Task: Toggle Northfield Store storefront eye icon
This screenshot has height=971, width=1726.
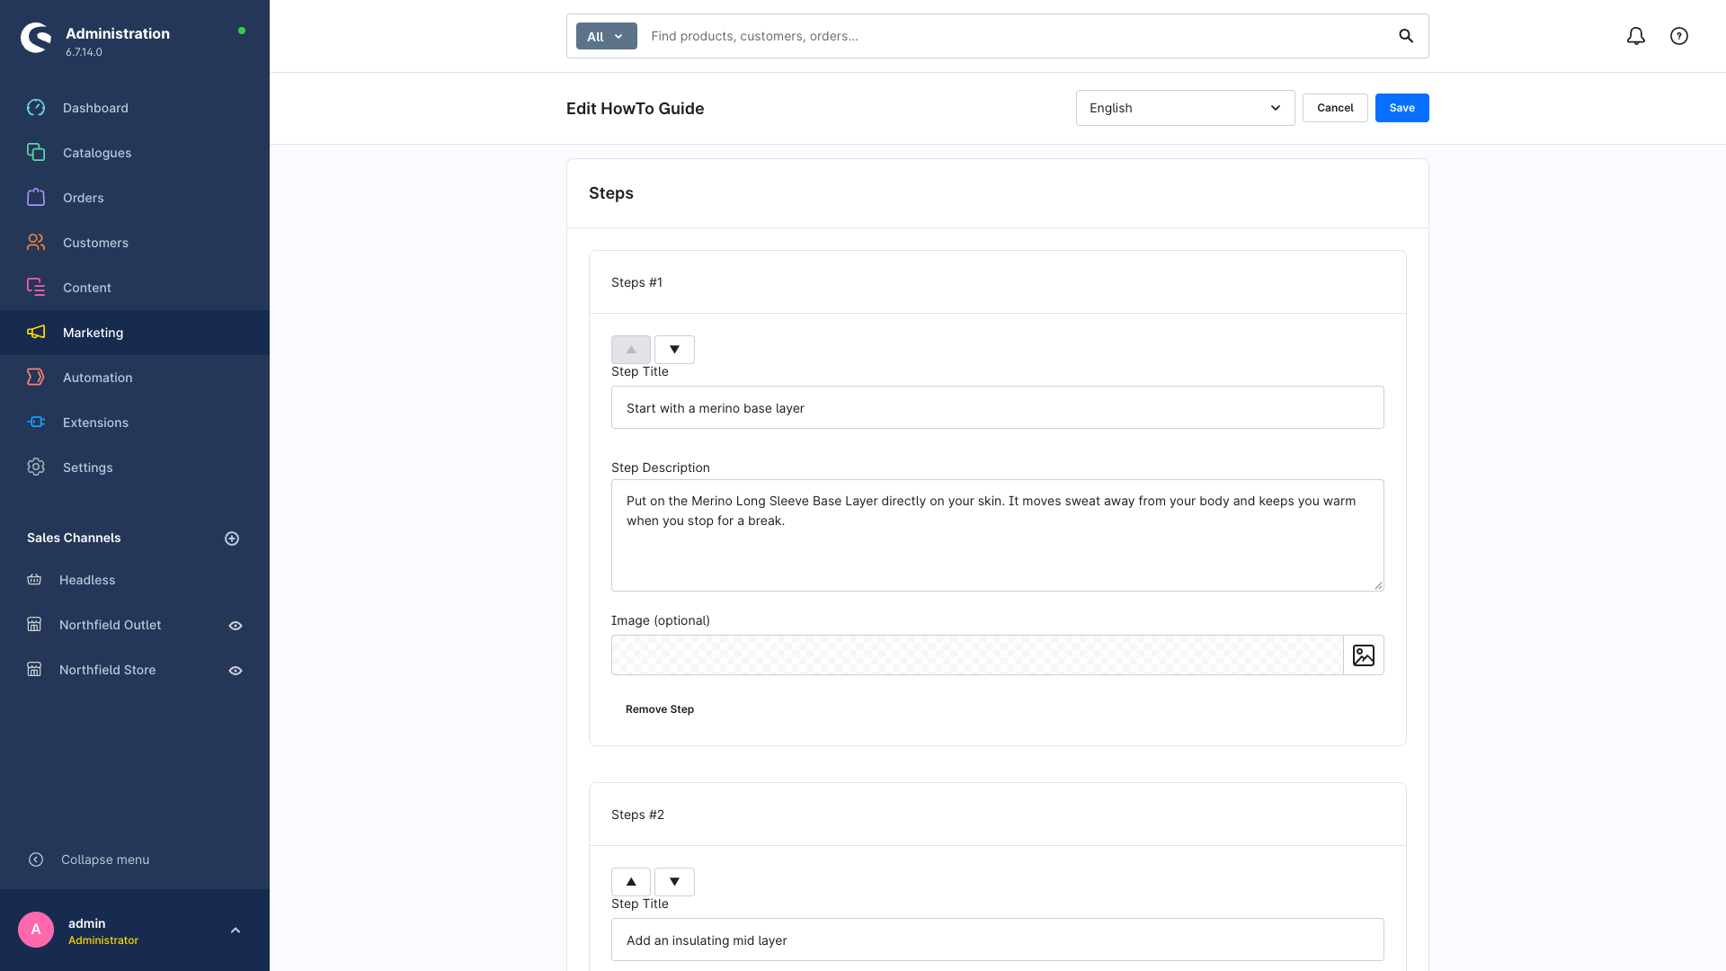Action: tap(236, 671)
